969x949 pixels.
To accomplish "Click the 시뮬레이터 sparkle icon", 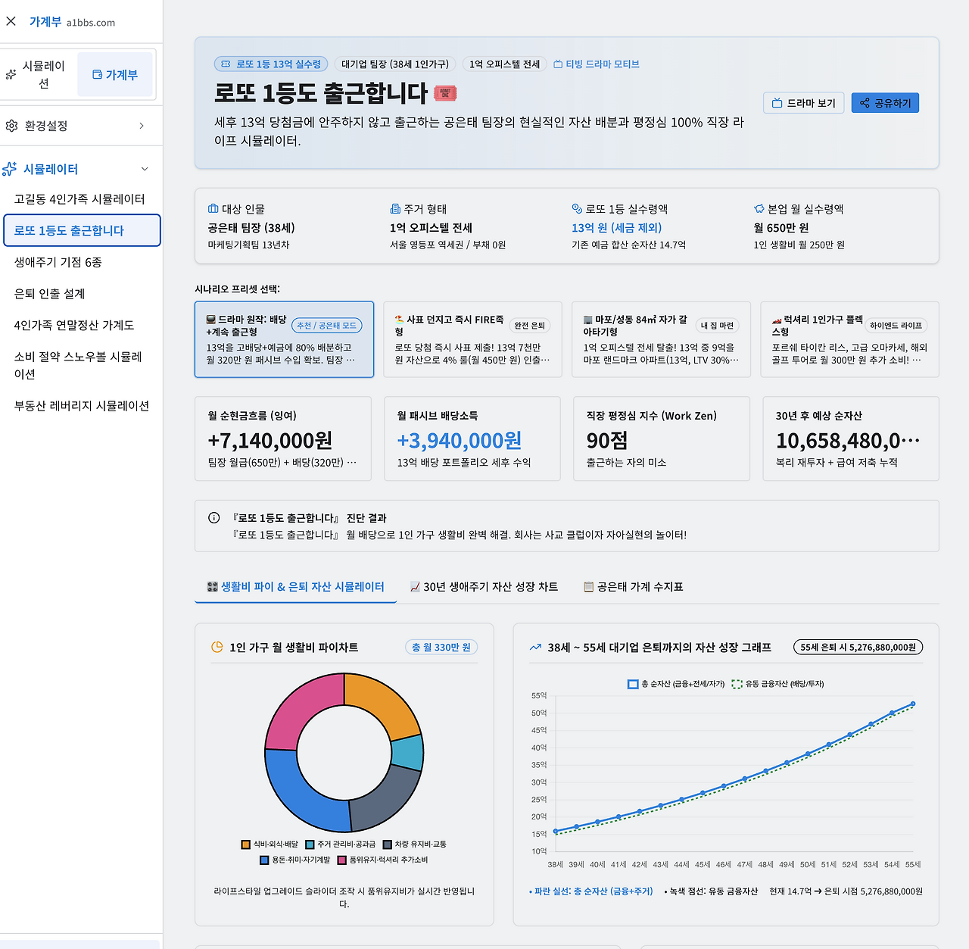I will (10, 169).
